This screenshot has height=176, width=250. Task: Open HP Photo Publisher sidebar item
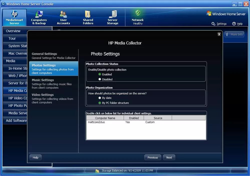(15, 105)
